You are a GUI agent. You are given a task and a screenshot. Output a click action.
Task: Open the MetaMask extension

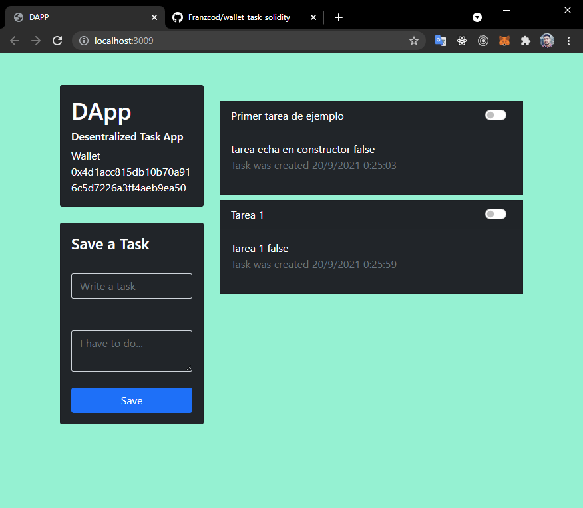point(504,41)
